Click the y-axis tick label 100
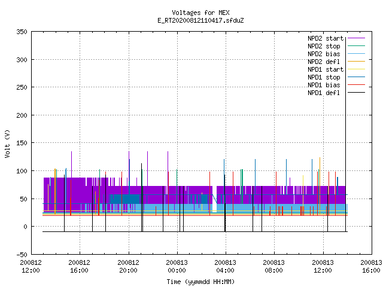 click(x=22, y=171)
